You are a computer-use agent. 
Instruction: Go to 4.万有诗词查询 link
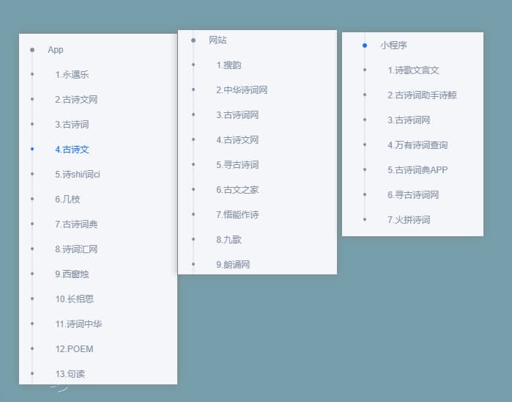(x=418, y=145)
